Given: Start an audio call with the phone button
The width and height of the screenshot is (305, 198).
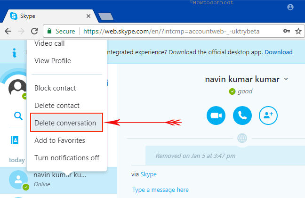Looking at the screenshot, I should (242, 115).
